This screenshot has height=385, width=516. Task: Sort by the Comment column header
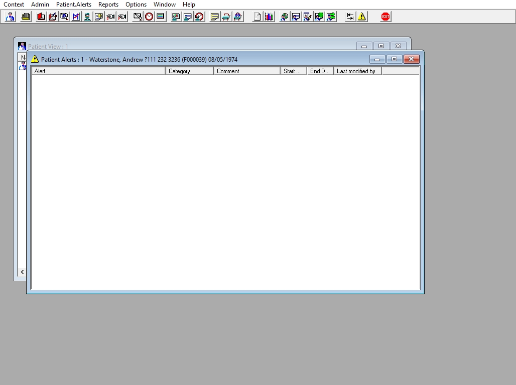tap(247, 71)
